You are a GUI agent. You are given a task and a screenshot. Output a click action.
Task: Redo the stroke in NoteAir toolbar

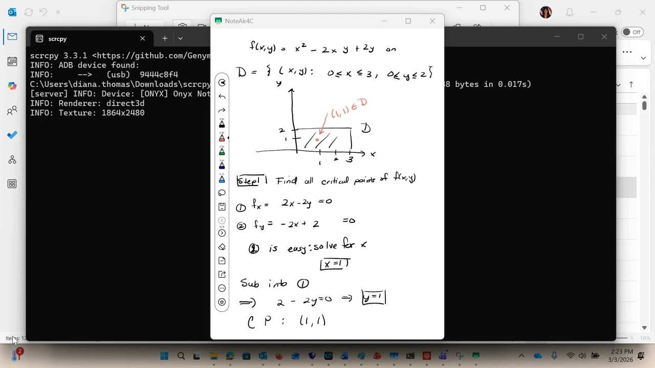222,110
